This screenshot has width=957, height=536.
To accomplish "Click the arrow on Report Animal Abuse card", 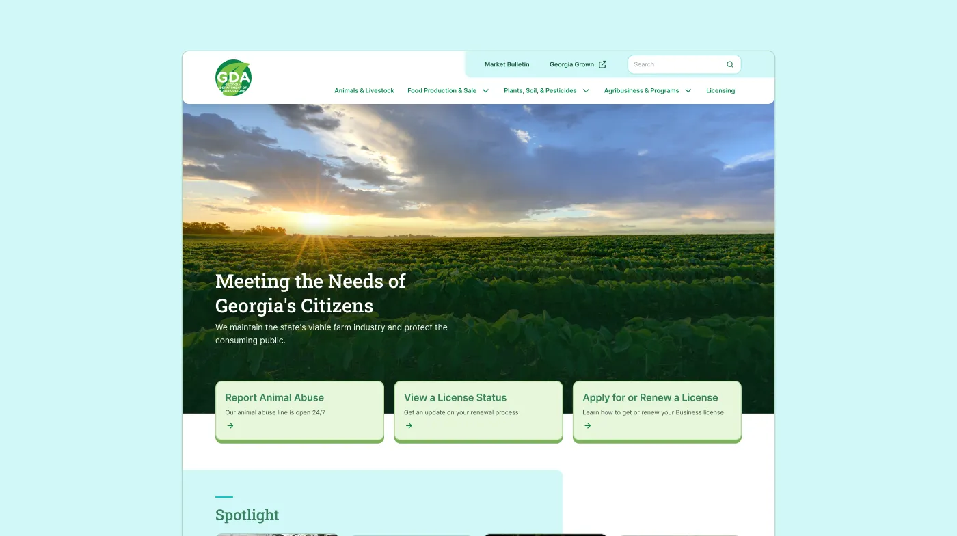I will [x=230, y=425].
